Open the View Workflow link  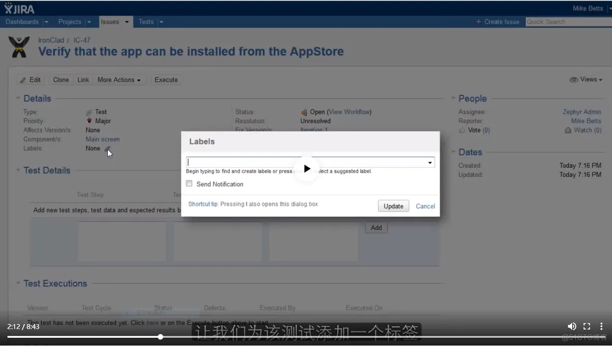pos(349,112)
